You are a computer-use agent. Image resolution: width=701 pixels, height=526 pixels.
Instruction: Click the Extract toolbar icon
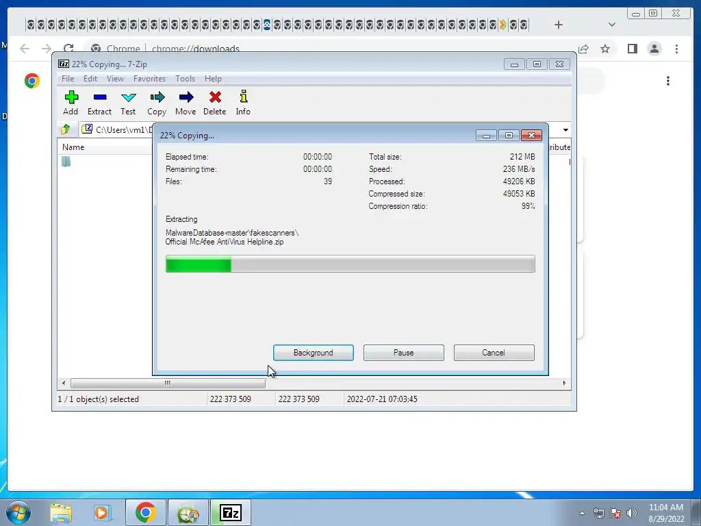[99, 103]
